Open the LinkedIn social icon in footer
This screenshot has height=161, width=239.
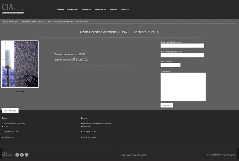[27, 155]
